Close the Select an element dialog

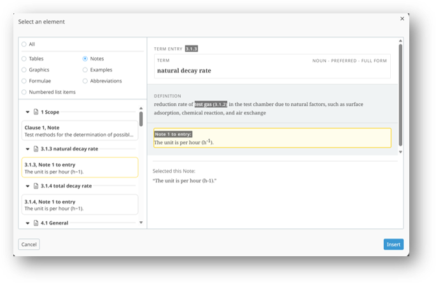pyautogui.click(x=402, y=18)
